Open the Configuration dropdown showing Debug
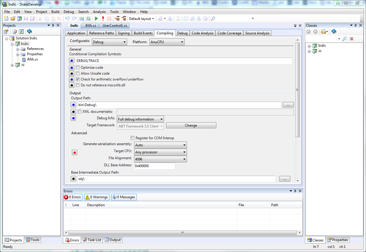 [109, 42]
